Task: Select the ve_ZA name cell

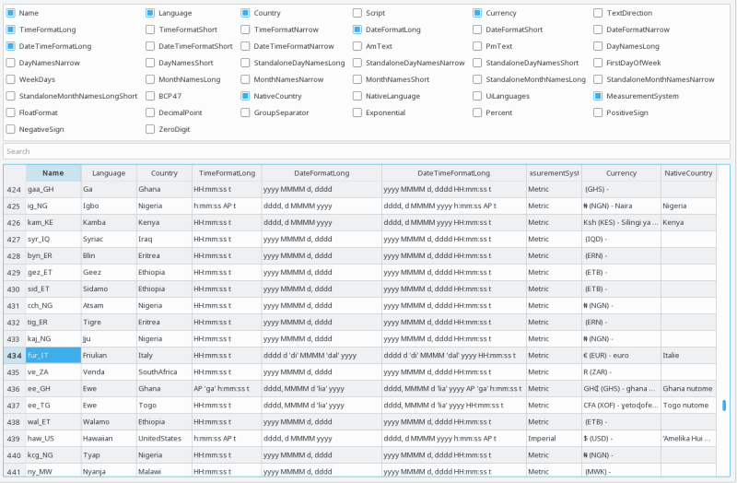Action: [x=53, y=372]
